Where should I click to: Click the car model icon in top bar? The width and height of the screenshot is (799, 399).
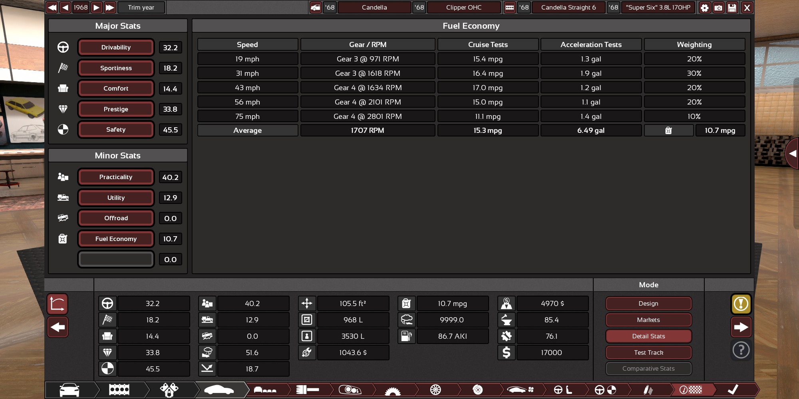tap(316, 7)
